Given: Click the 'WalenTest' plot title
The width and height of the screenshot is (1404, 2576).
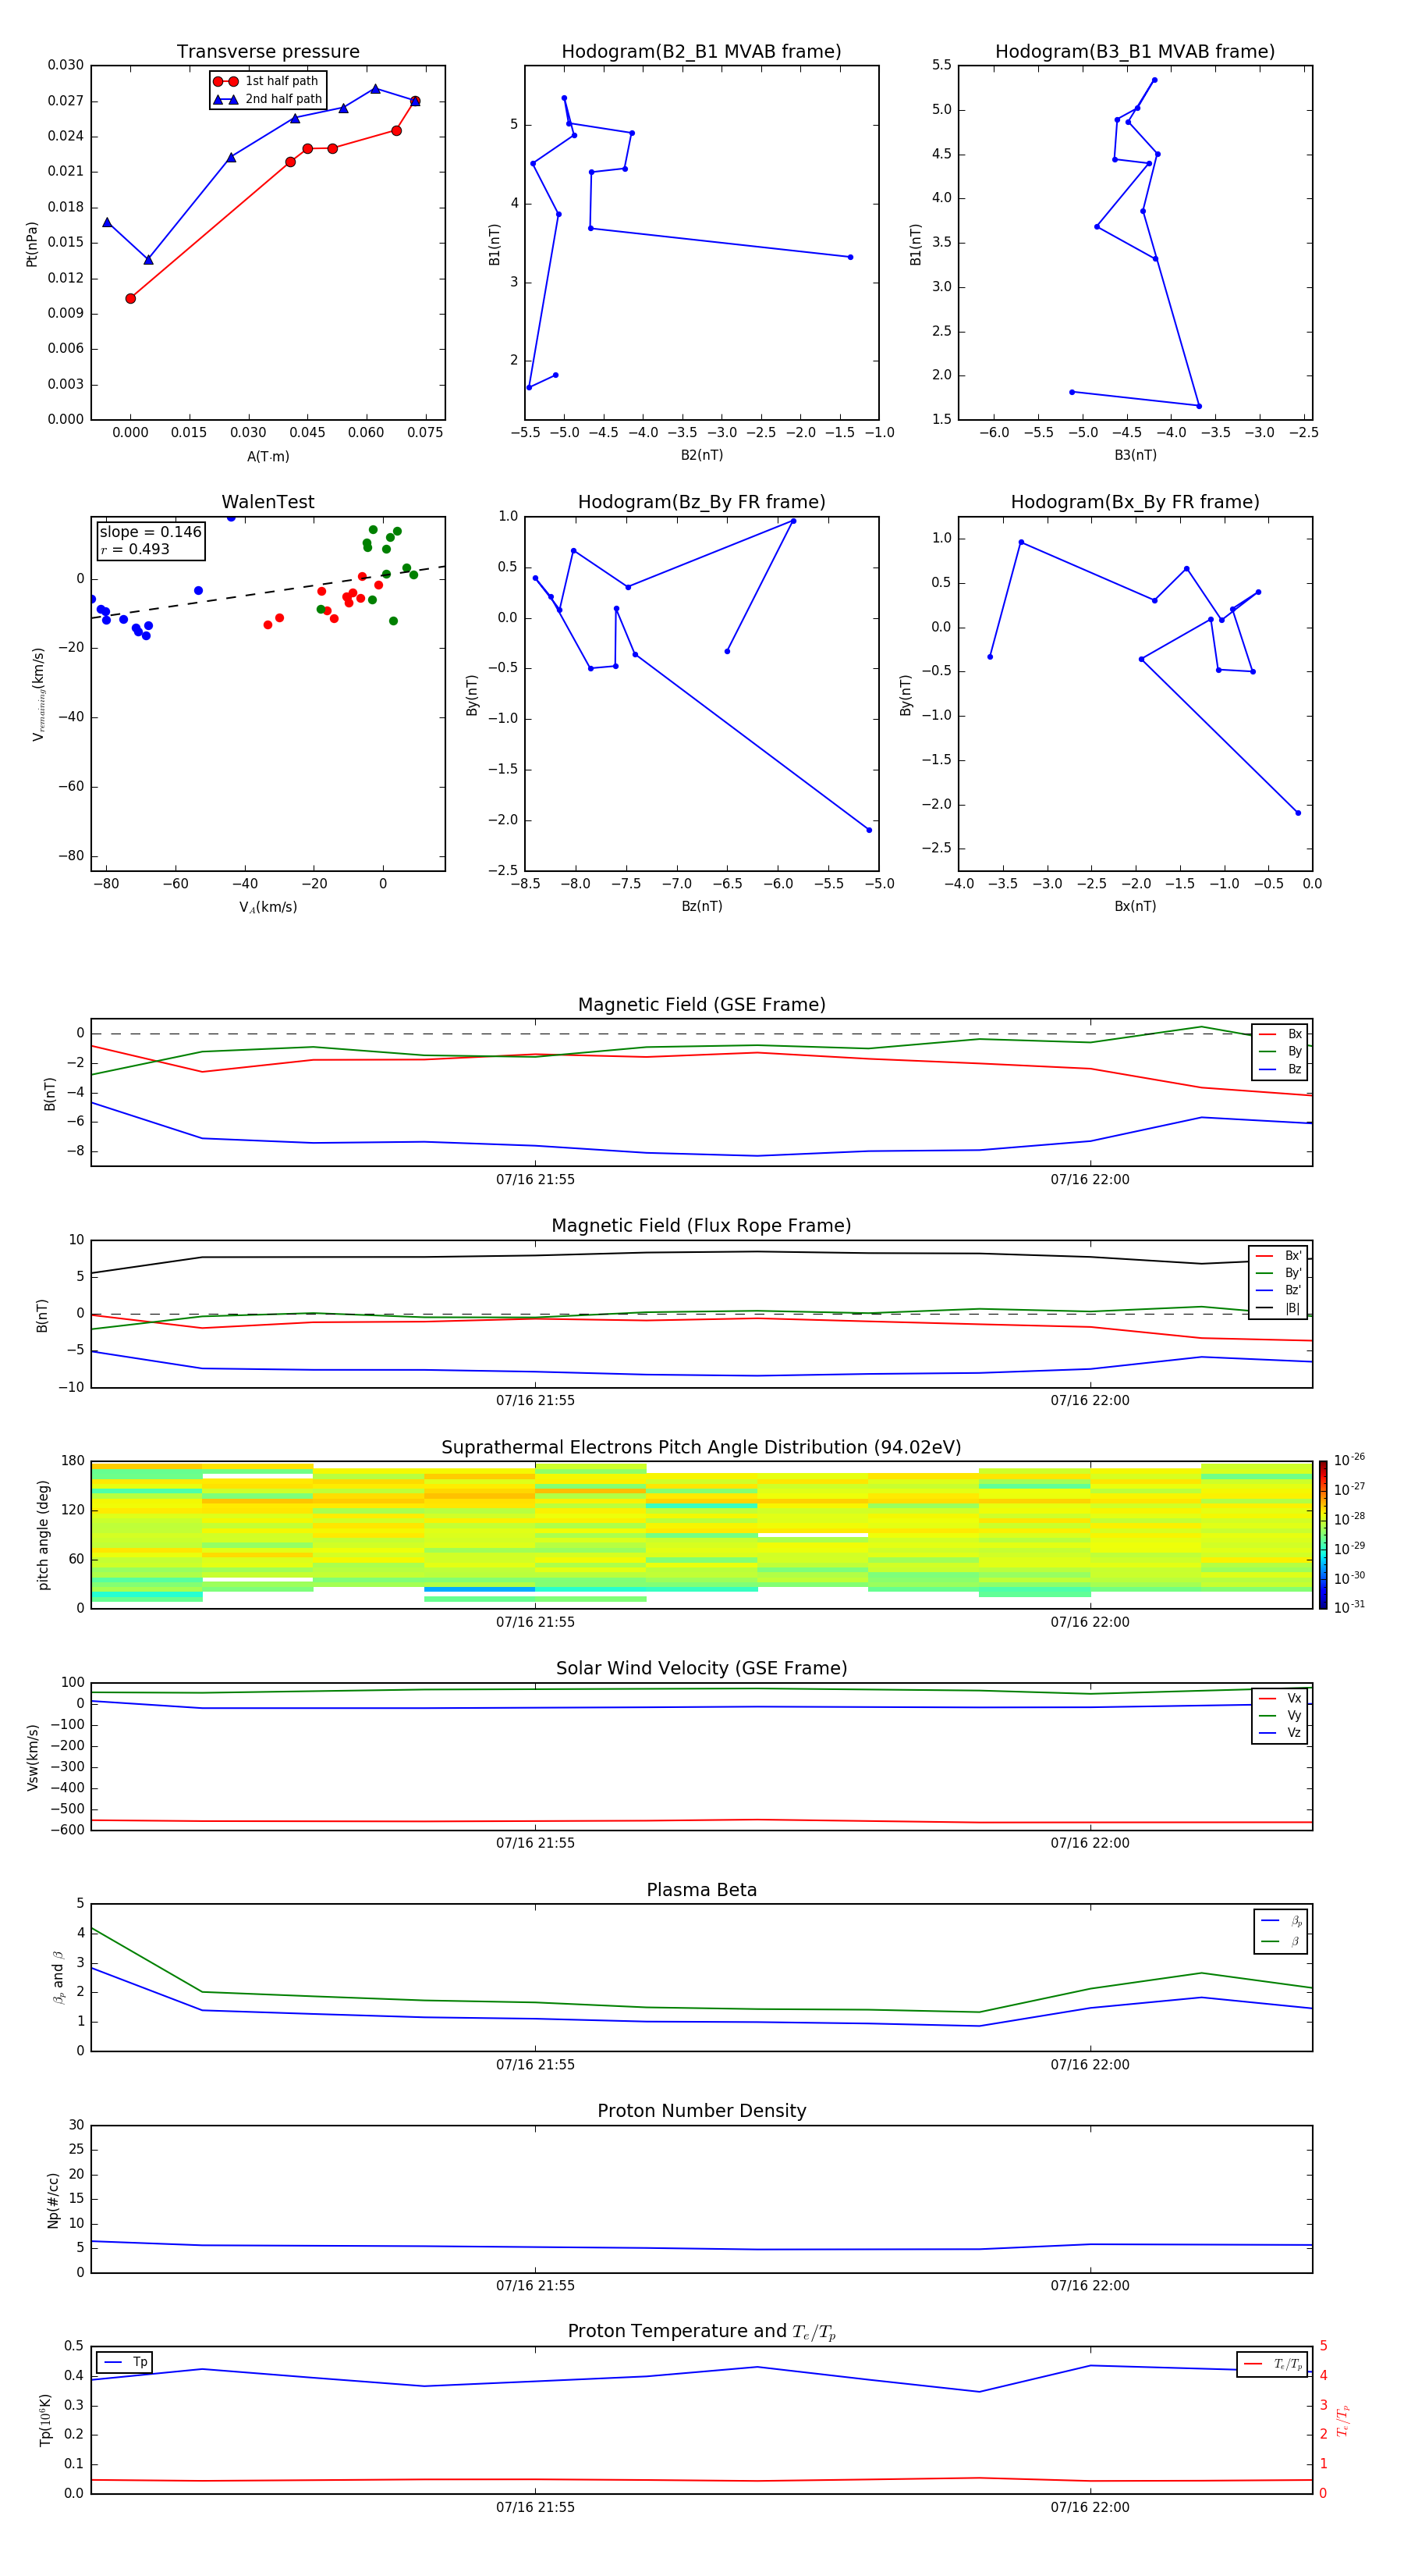Looking at the screenshot, I should tap(268, 502).
